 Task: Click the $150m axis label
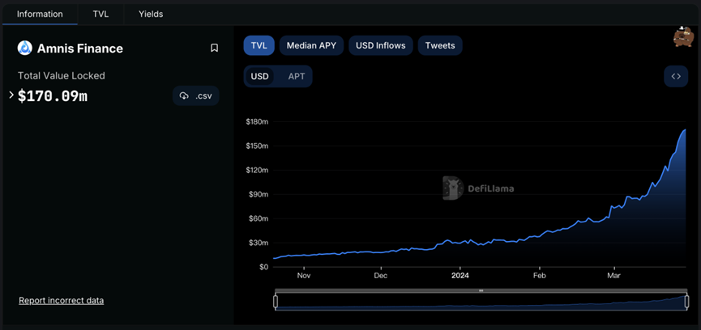tap(257, 146)
